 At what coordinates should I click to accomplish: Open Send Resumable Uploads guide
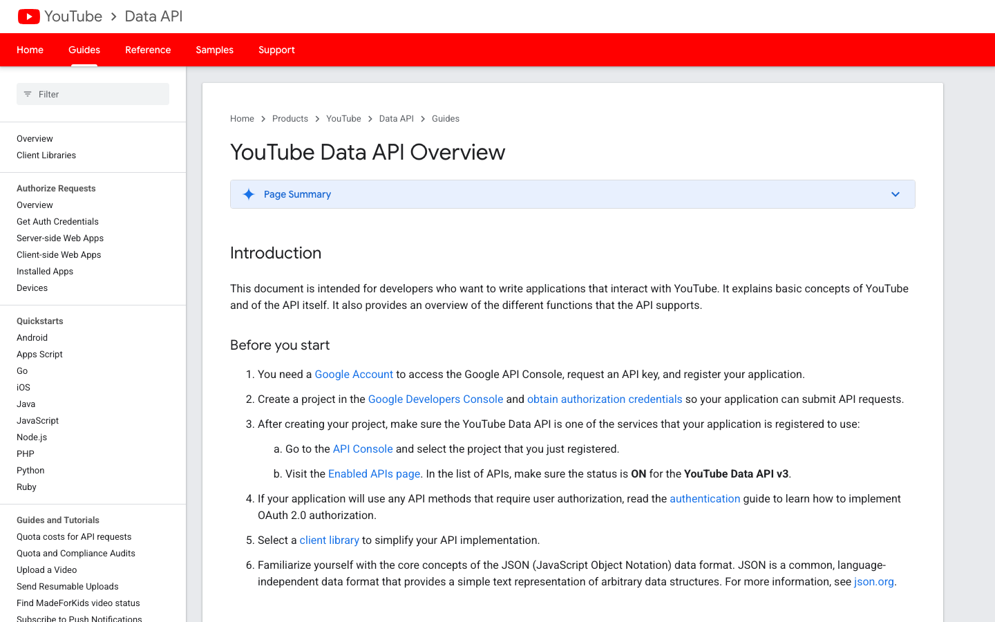pyautogui.click(x=68, y=587)
